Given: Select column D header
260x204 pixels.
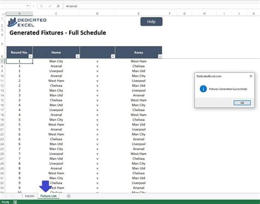Looking at the screenshot, I should [x=97, y=14].
